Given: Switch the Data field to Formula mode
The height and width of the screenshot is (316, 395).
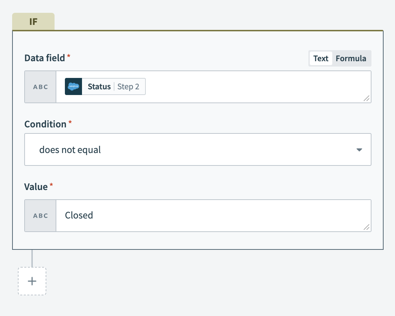Looking at the screenshot, I should tap(351, 58).
